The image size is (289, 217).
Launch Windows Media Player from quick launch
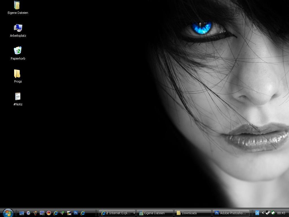(x=29, y=213)
